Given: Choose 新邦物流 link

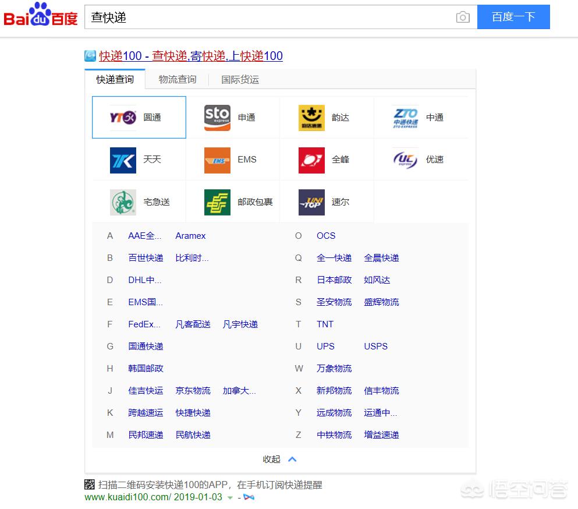Looking at the screenshot, I should (334, 391).
